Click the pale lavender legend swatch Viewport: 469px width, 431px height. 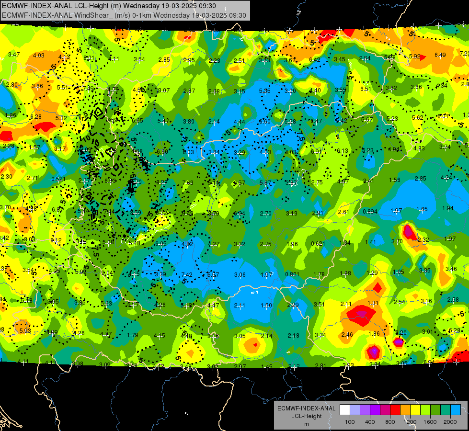(355, 410)
